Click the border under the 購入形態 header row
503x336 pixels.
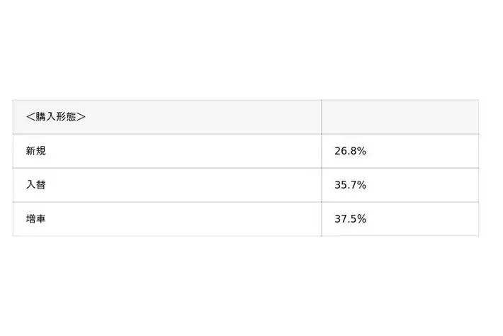246,134
